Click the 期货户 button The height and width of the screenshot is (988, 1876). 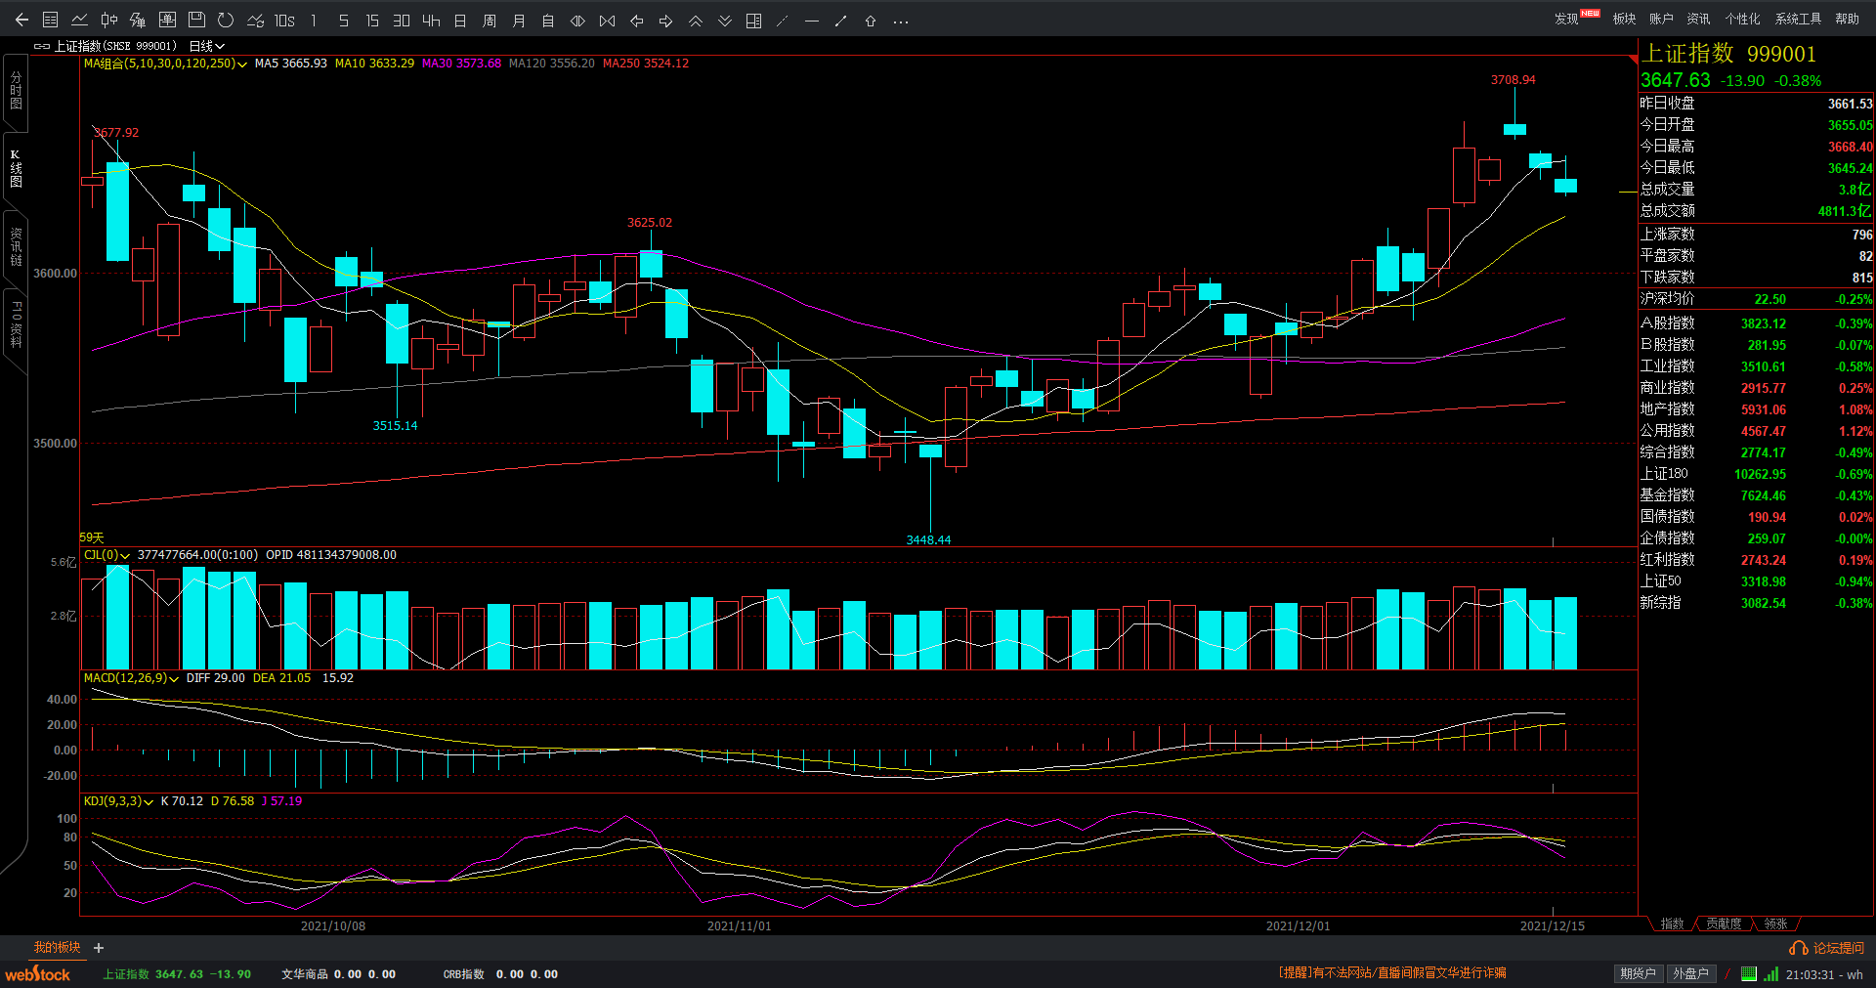pyautogui.click(x=1638, y=973)
